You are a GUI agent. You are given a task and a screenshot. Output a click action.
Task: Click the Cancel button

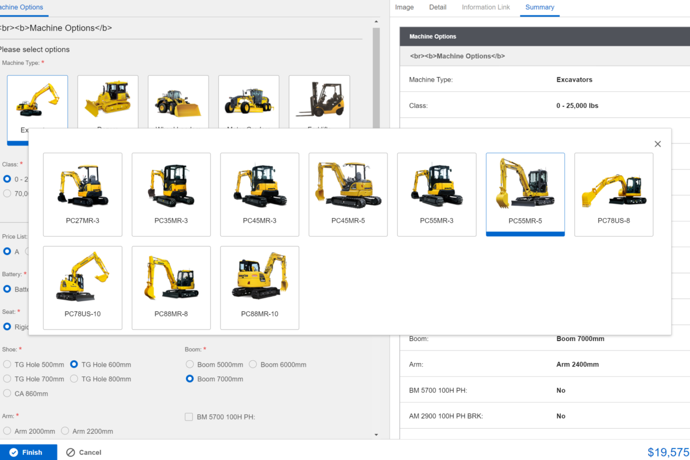tap(84, 452)
